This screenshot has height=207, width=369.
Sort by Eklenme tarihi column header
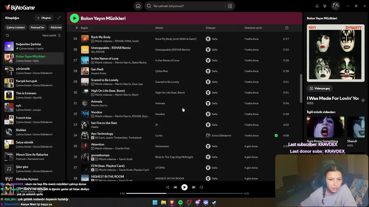coord(253,28)
